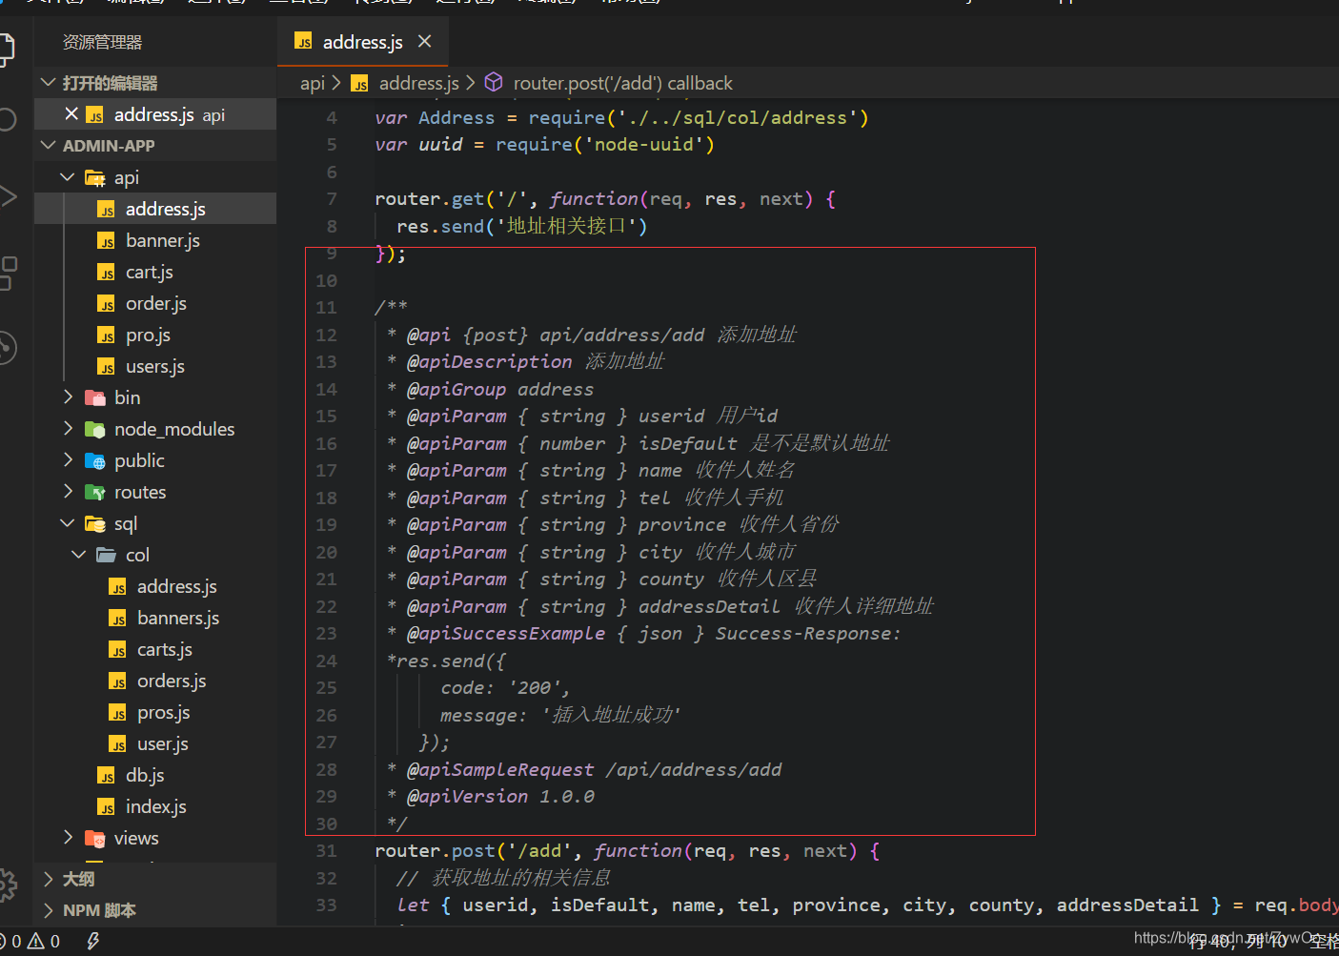Click the errors and warnings status indicator
This screenshot has height=956, width=1339.
coord(30,942)
